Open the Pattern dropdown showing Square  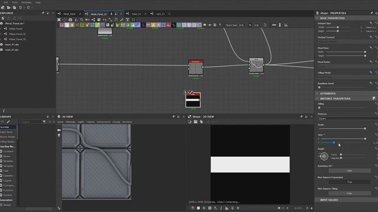[x=347, y=118]
